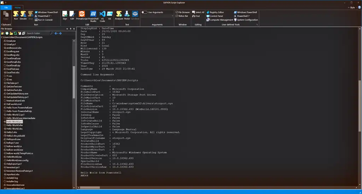Viewport: 362px width, 194px height.
Task: Click output pane horizontal scrollbar thumb
Action: point(90,188)
